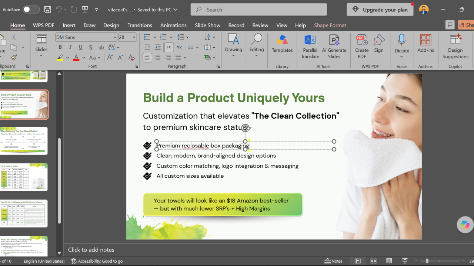The width and height of the screenshot is (474, 266).
Task: Expand the Editing dropdown
Action: pyautogui.click(x=256, y=56)
